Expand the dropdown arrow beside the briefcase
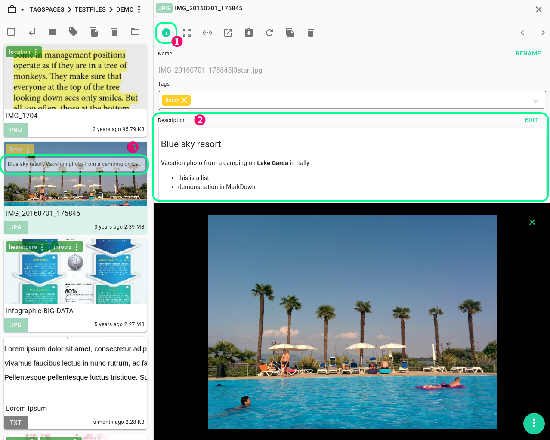Image resolution: width=550 pixels, height=440 pixels. (22, 9)
